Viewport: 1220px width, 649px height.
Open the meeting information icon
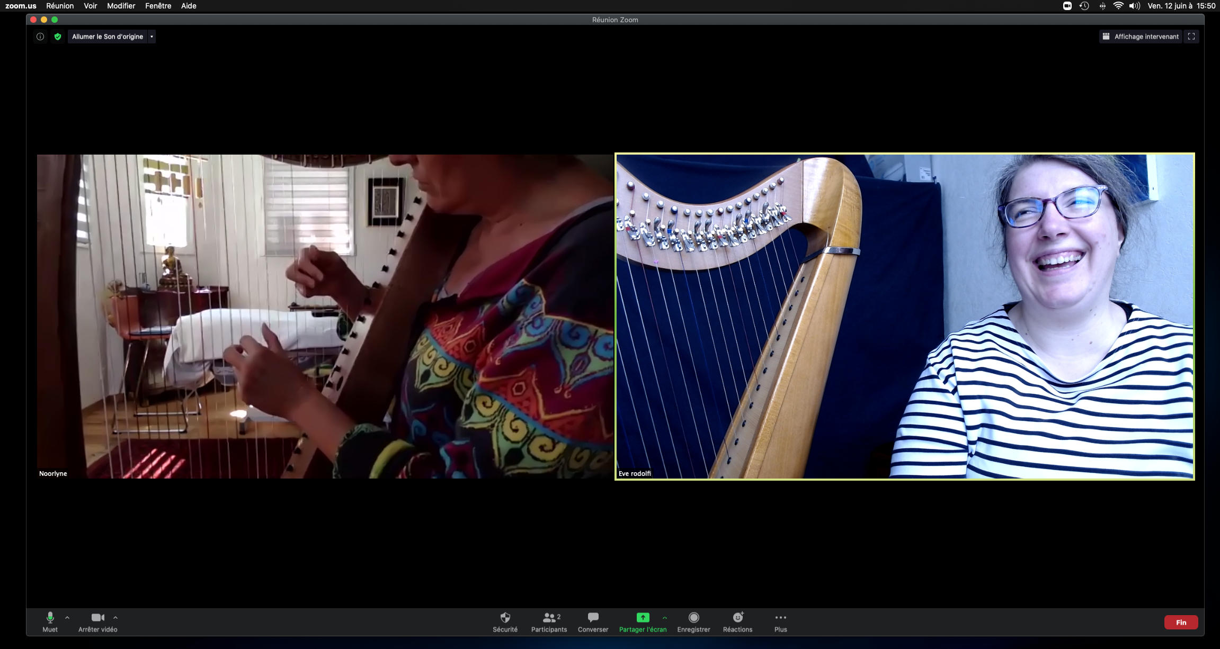click(x=40, y=37)
